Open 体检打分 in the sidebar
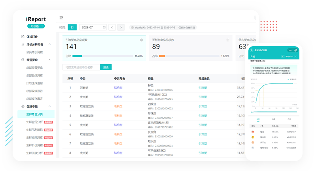The image size is (316, 171). point(32,37)
